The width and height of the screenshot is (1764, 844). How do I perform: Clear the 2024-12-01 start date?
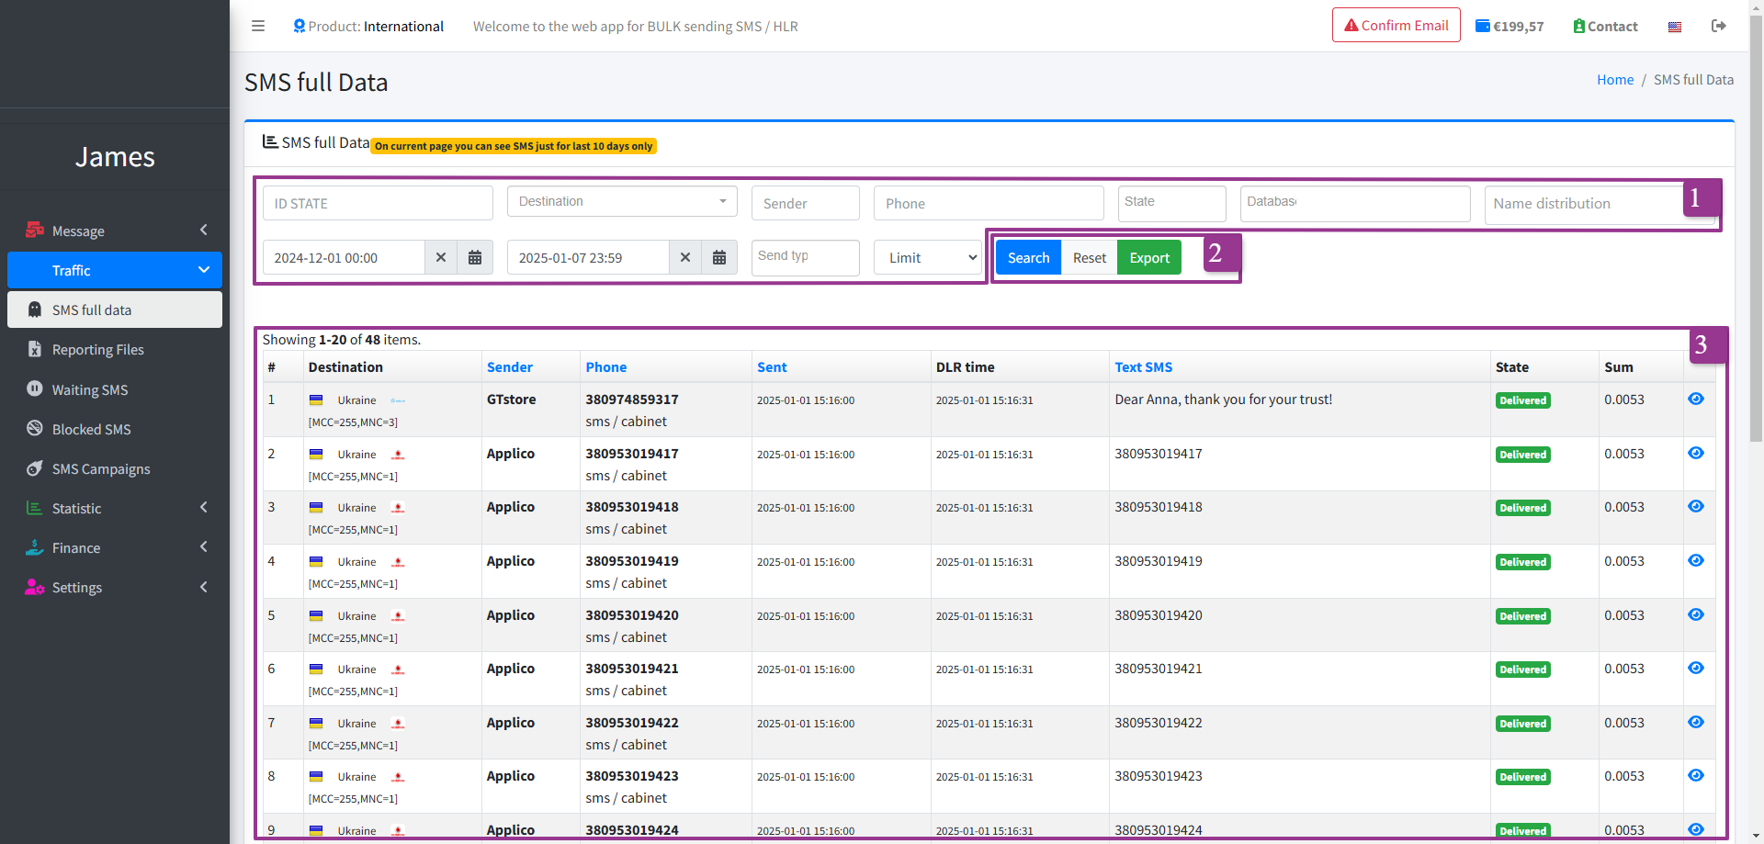tap(441, 258)
